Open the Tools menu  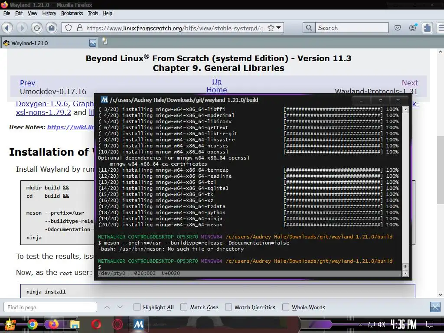[x=93, y=13]
